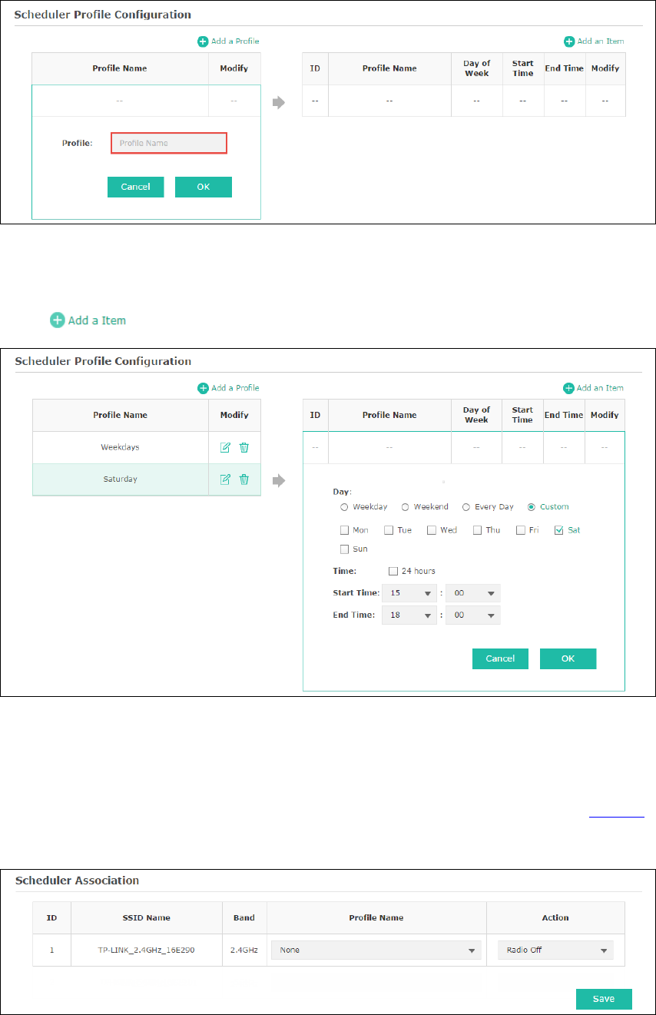656x1015 pixels.
Task: Click Add a Profile above the Profile Name input form
Action: point(228,41)
